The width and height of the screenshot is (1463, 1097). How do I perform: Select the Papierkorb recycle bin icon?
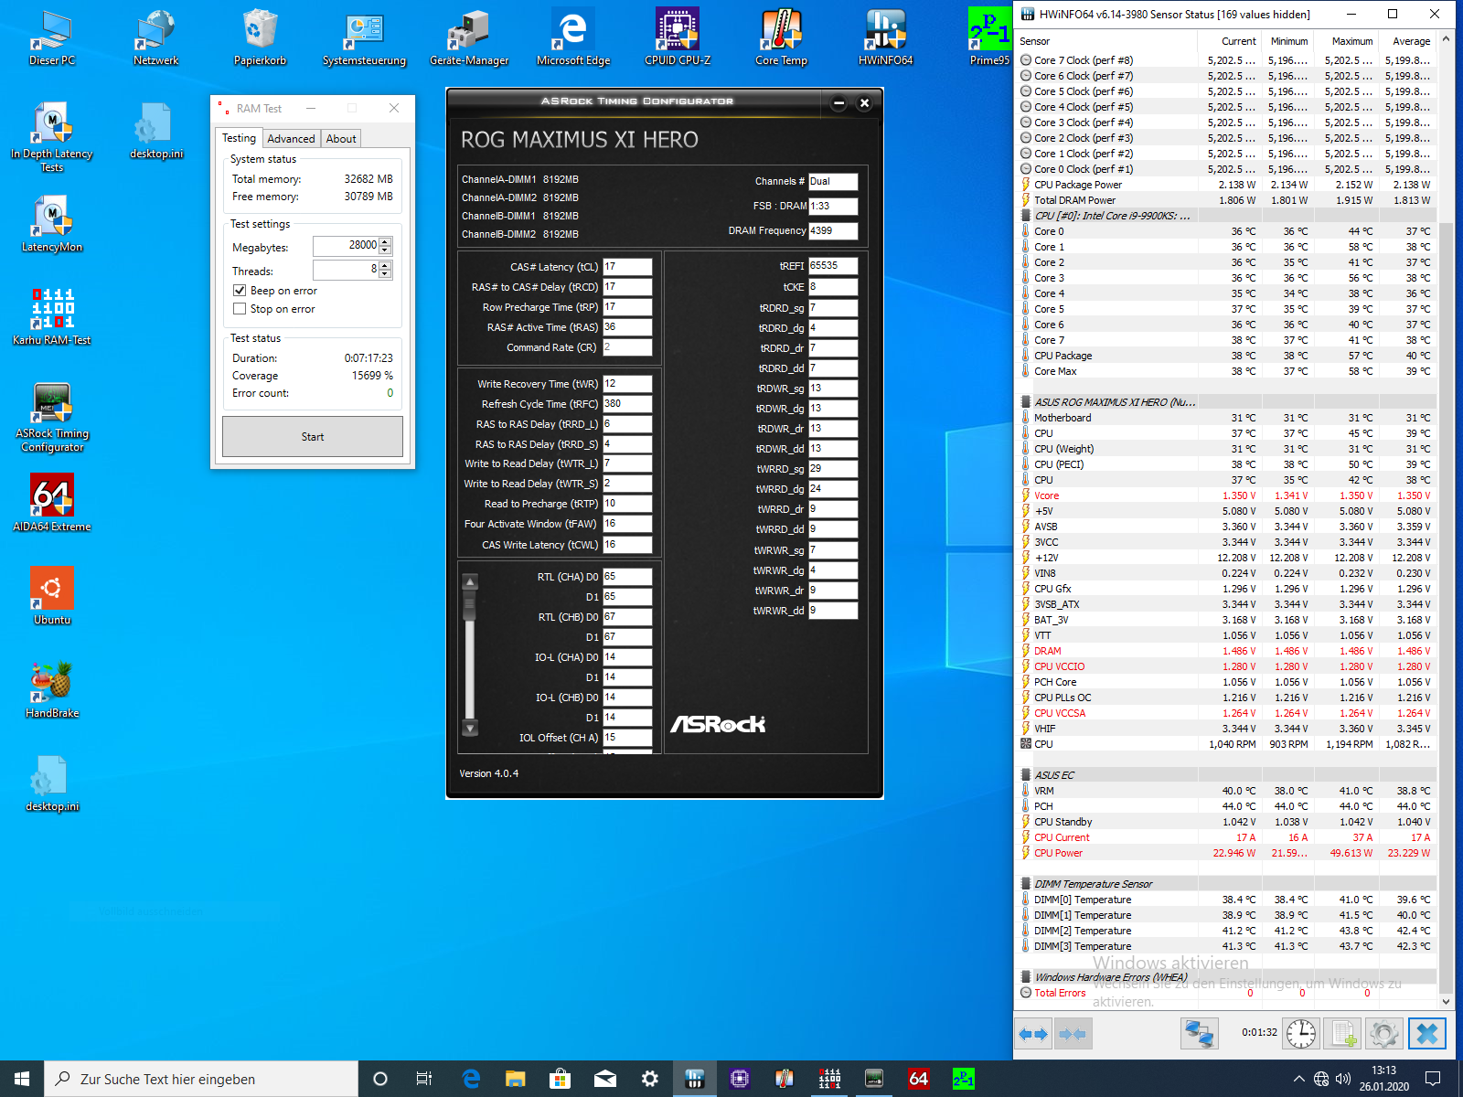pos(261,38)
